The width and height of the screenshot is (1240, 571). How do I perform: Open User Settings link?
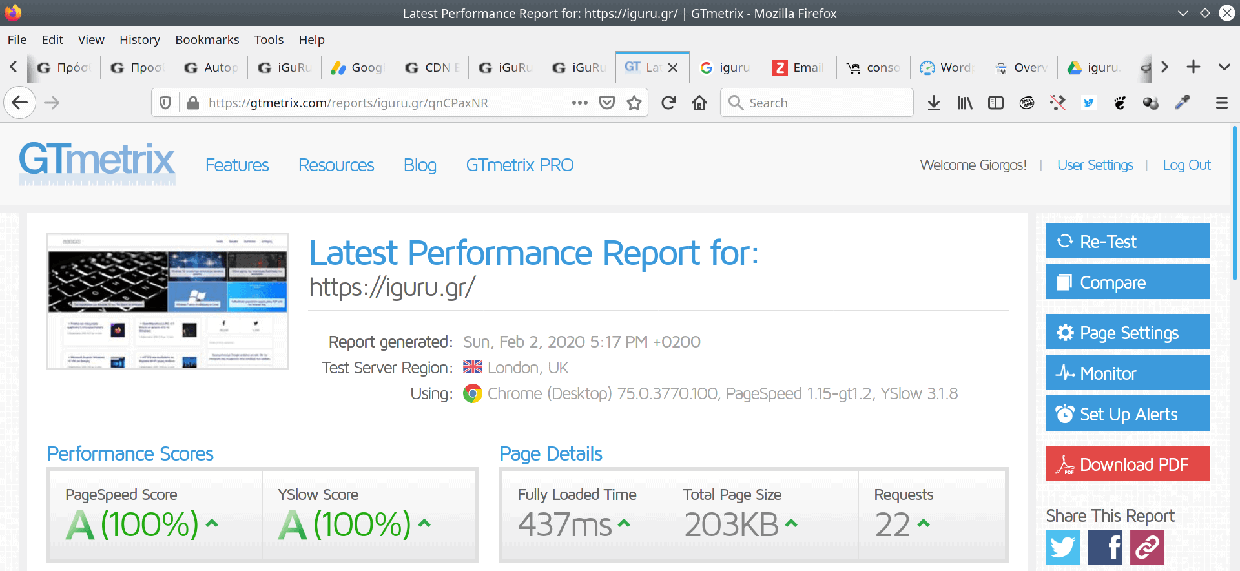pos(1095,165)
